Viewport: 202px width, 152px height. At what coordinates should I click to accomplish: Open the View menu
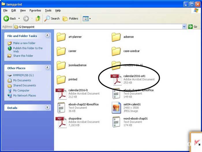point(23,10)
